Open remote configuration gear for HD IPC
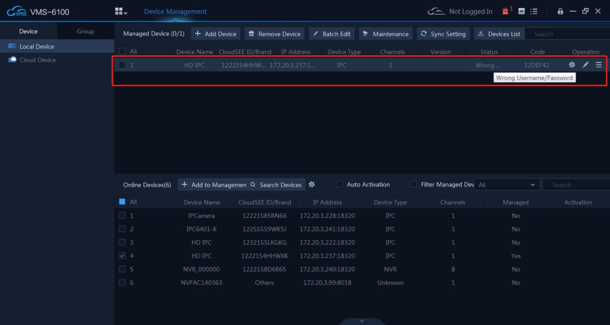This screenshot has height=325, width=610. [x=572, y=65]
